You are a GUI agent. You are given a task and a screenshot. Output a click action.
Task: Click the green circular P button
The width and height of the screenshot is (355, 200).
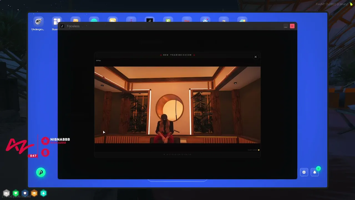coord(41,172)
